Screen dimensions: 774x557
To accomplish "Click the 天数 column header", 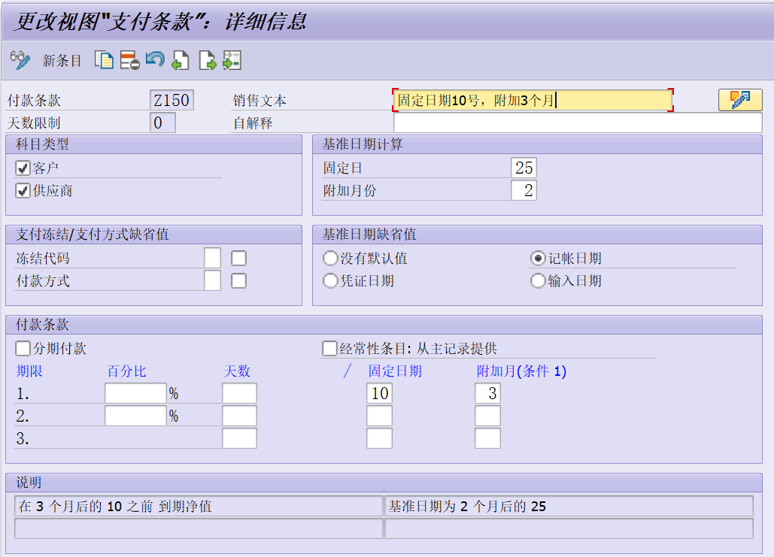I will [x=237, y=371].
